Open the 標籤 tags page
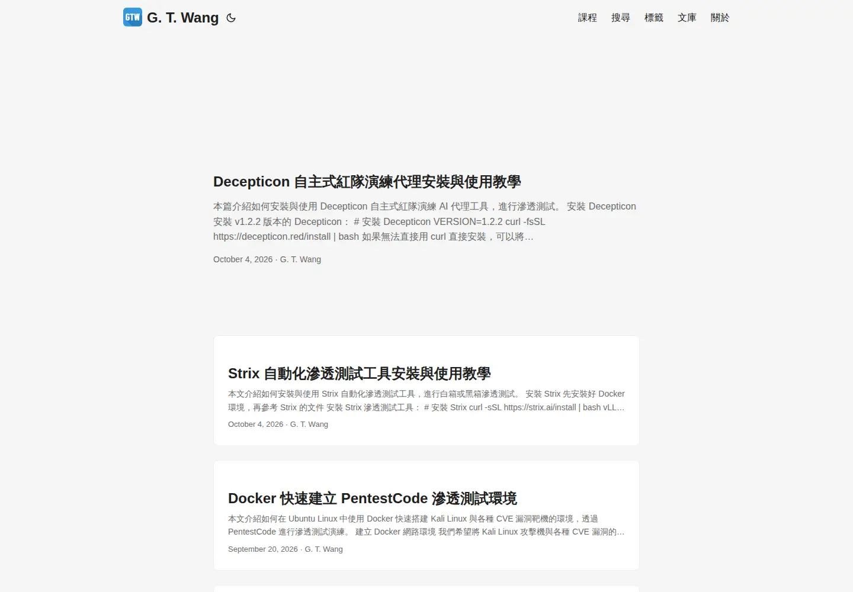Viewport: 853px width, 592px height. point(654,18)
